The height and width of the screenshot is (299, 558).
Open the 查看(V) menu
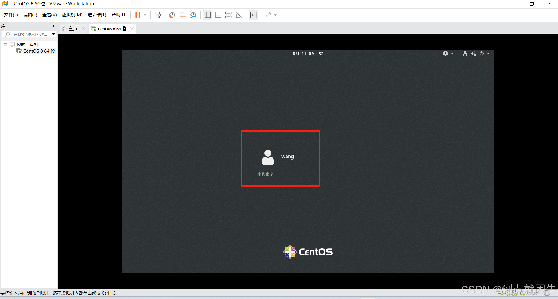49,15
